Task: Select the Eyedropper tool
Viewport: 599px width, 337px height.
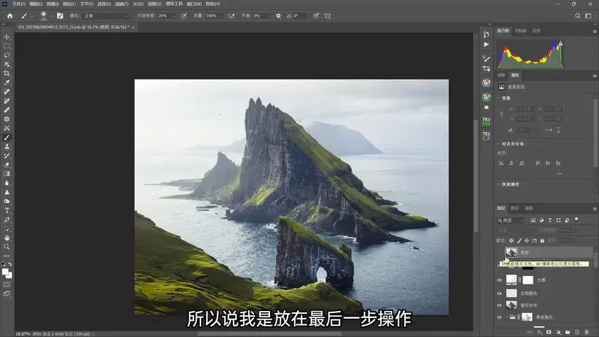Action: (7, 82)
